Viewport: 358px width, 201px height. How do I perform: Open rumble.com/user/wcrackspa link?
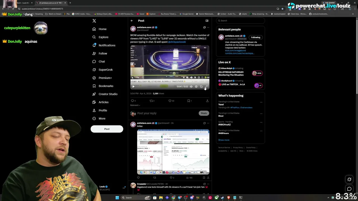240,53
